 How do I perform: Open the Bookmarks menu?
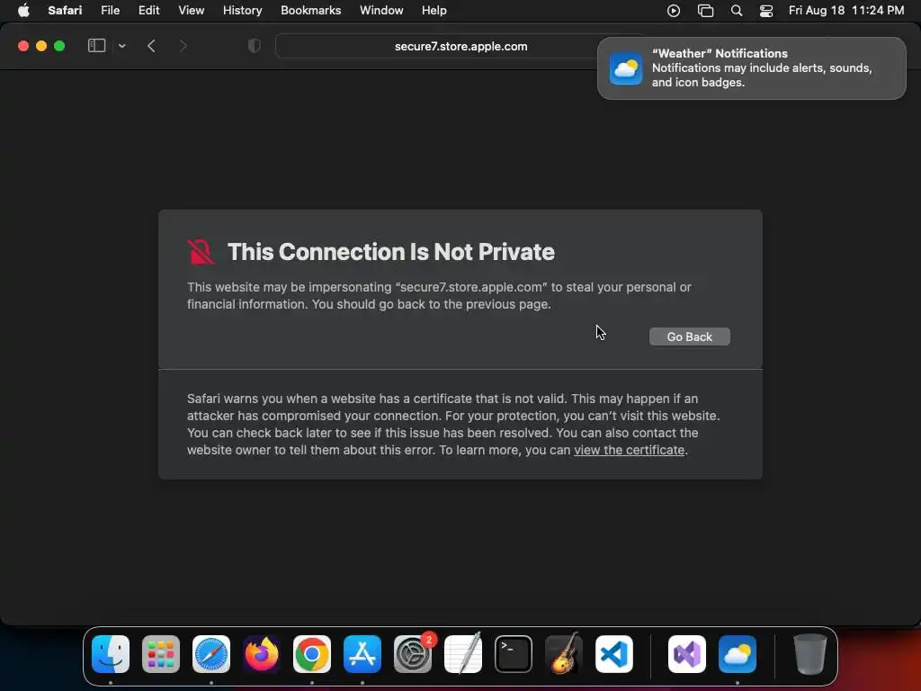[310, 11]
